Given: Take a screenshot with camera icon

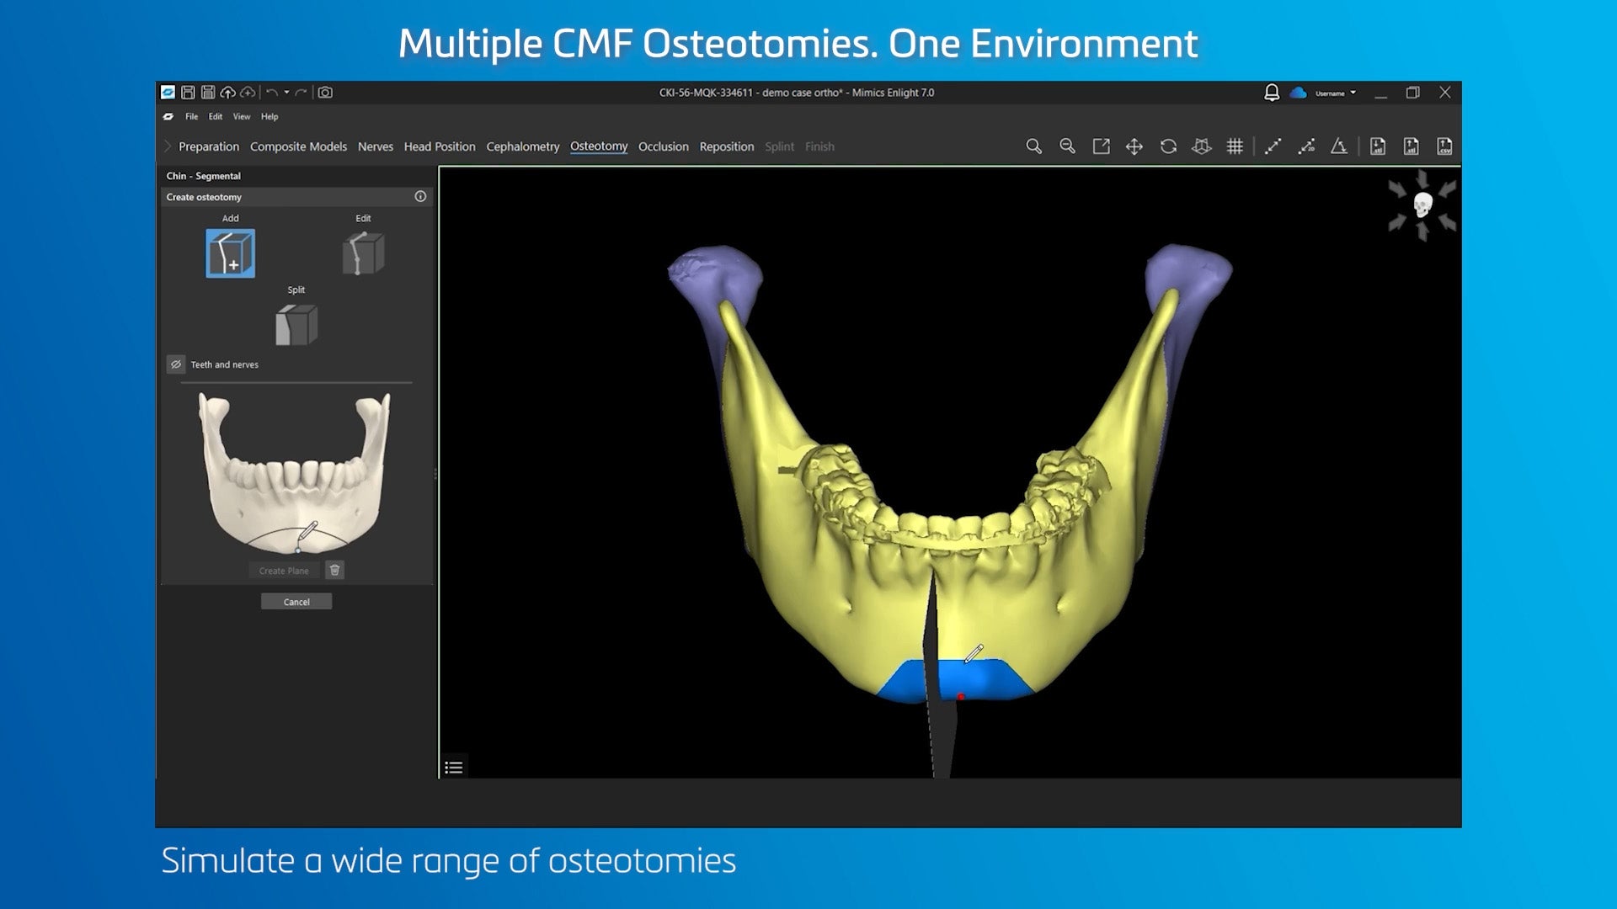Looking at the screenshot, I should (x=325, y=93).
